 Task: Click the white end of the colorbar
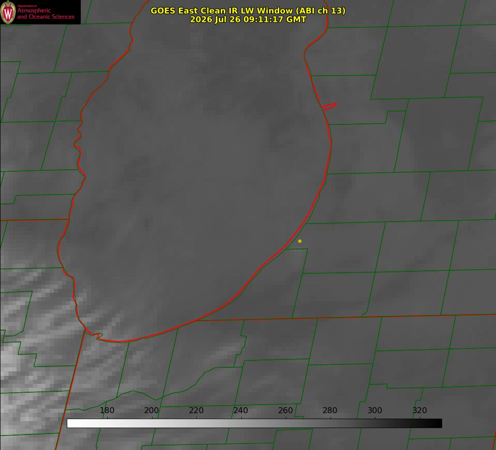(71, 423)
